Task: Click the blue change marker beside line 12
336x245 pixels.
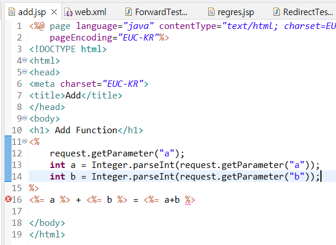Action: (8, 153)
